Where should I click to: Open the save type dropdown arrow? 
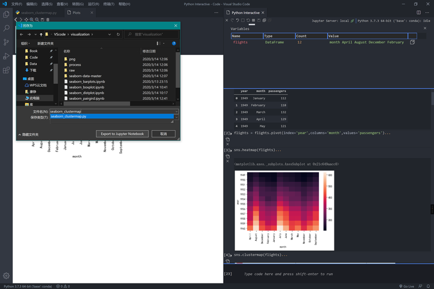176,117
